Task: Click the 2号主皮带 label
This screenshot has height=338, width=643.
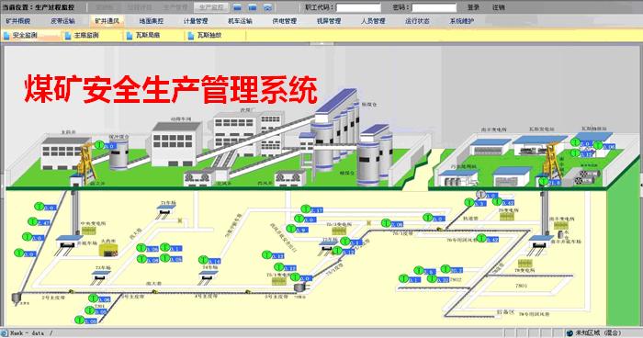Action: [53, 298]
